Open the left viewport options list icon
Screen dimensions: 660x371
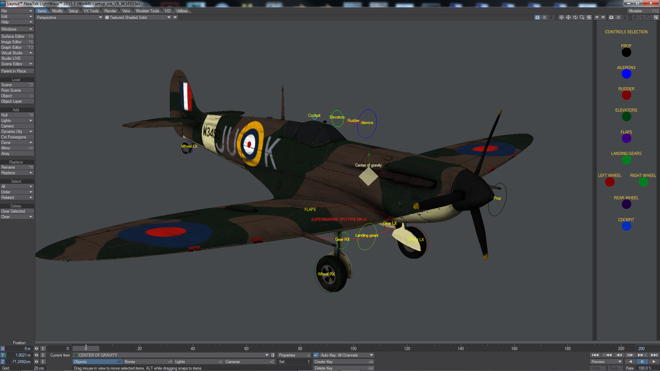coord(544,17)
